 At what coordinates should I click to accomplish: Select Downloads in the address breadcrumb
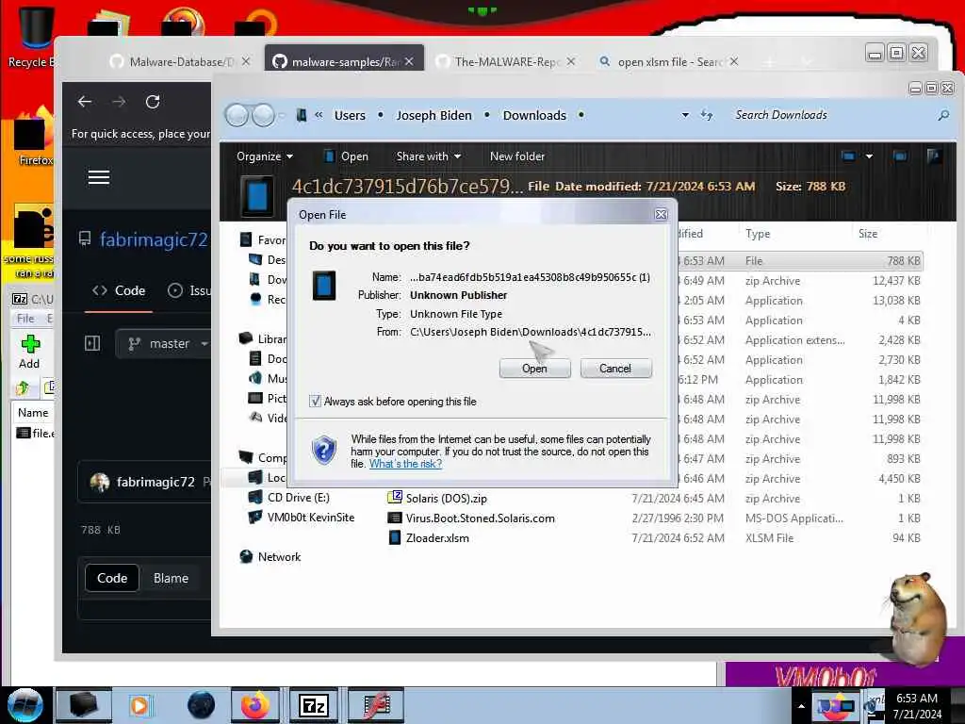[534, 115]
